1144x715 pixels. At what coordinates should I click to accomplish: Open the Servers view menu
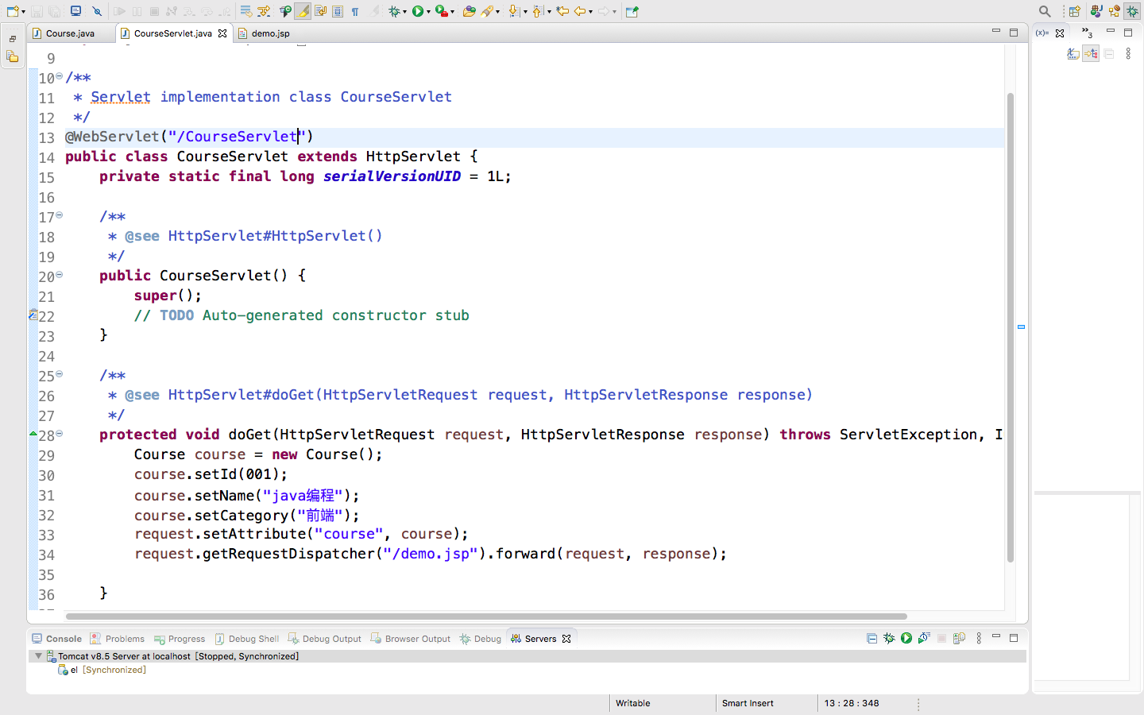(979, 638)
